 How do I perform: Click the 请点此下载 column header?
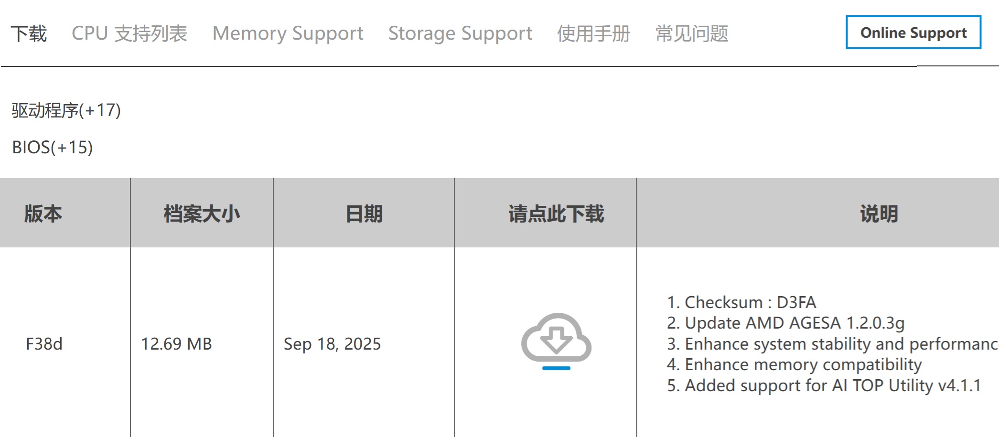[x=557, y=214]
